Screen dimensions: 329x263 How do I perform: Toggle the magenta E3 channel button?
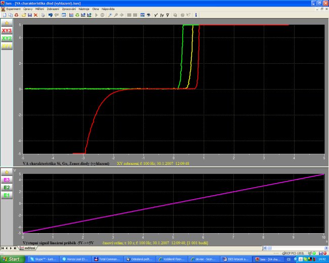point(7,180)
